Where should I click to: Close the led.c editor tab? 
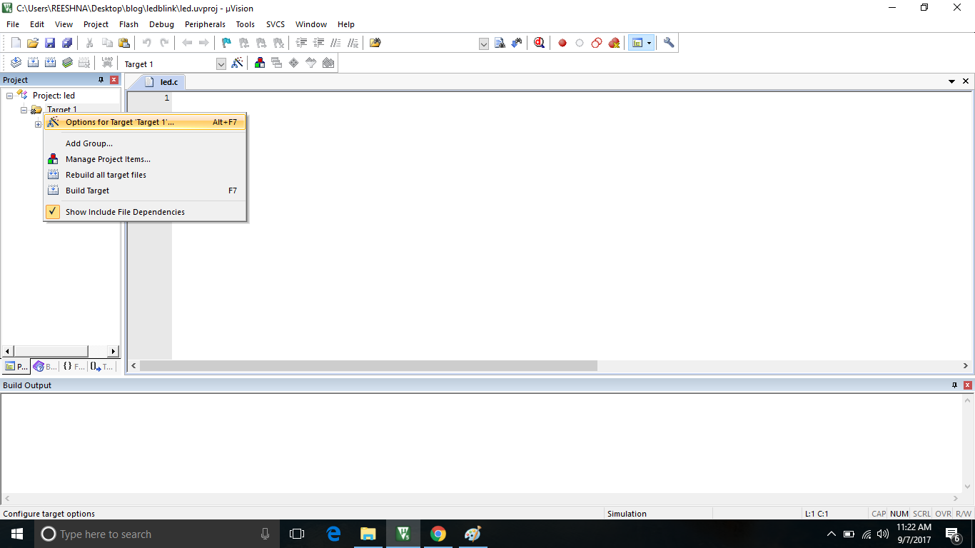point(966,81)
